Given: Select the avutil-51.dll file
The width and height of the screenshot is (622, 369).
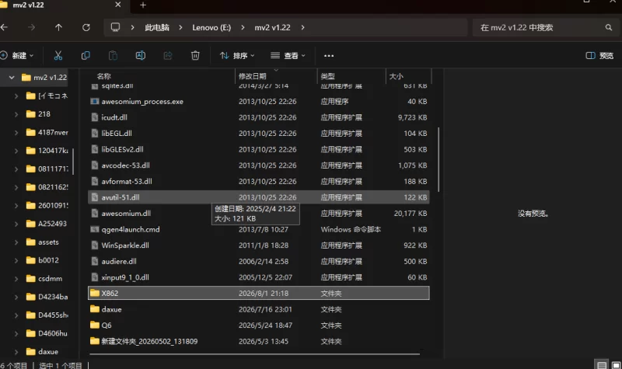Looking at the screenshot, I should (x=258, y=197).
